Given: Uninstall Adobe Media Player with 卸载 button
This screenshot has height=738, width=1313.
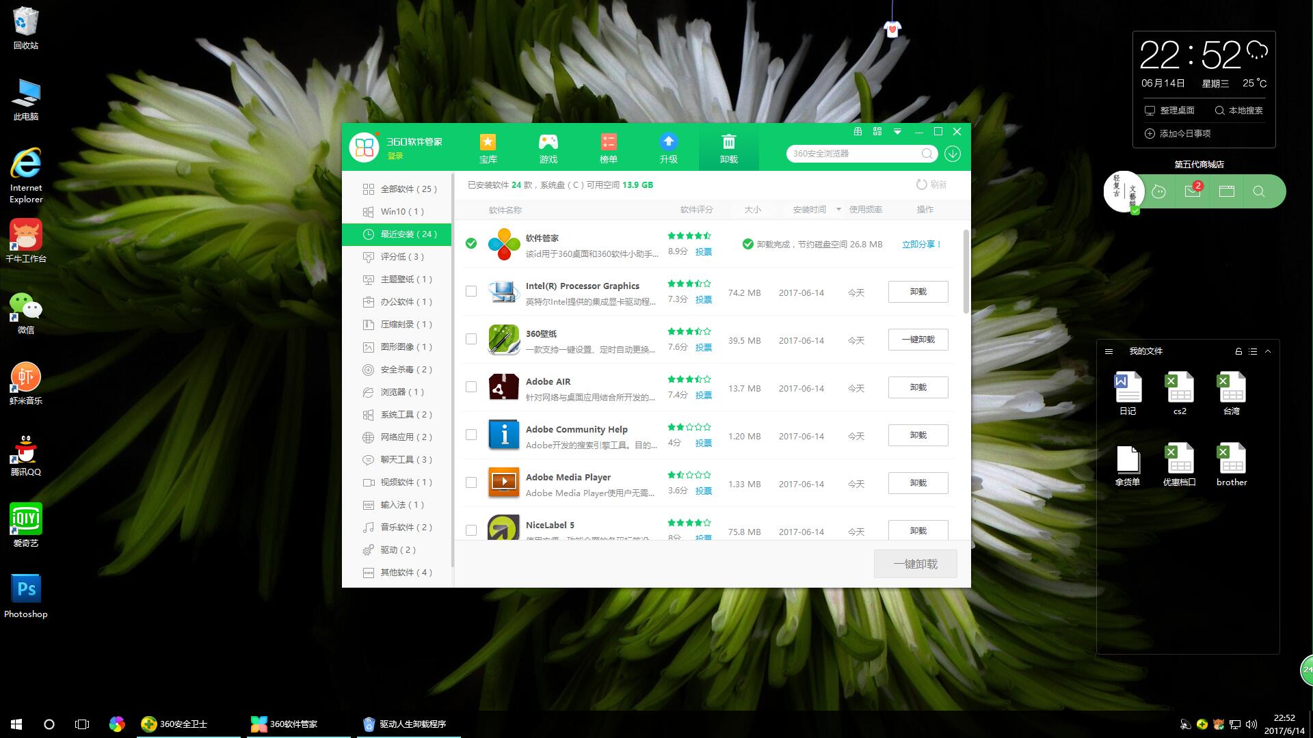Looking at the screenshot, I should coord(918,483).
